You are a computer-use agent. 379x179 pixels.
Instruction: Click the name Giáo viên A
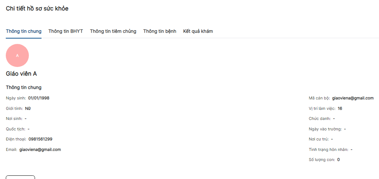tap(21, 74)
